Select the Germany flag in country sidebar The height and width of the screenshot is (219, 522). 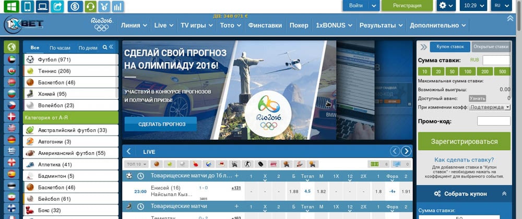point(11,139)
